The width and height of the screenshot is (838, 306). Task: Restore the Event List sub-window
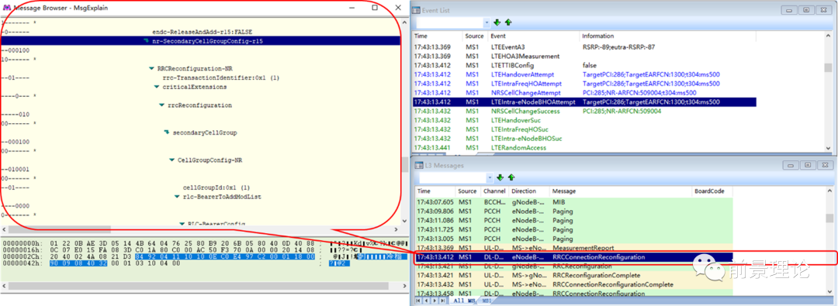[x=806, y=10]
